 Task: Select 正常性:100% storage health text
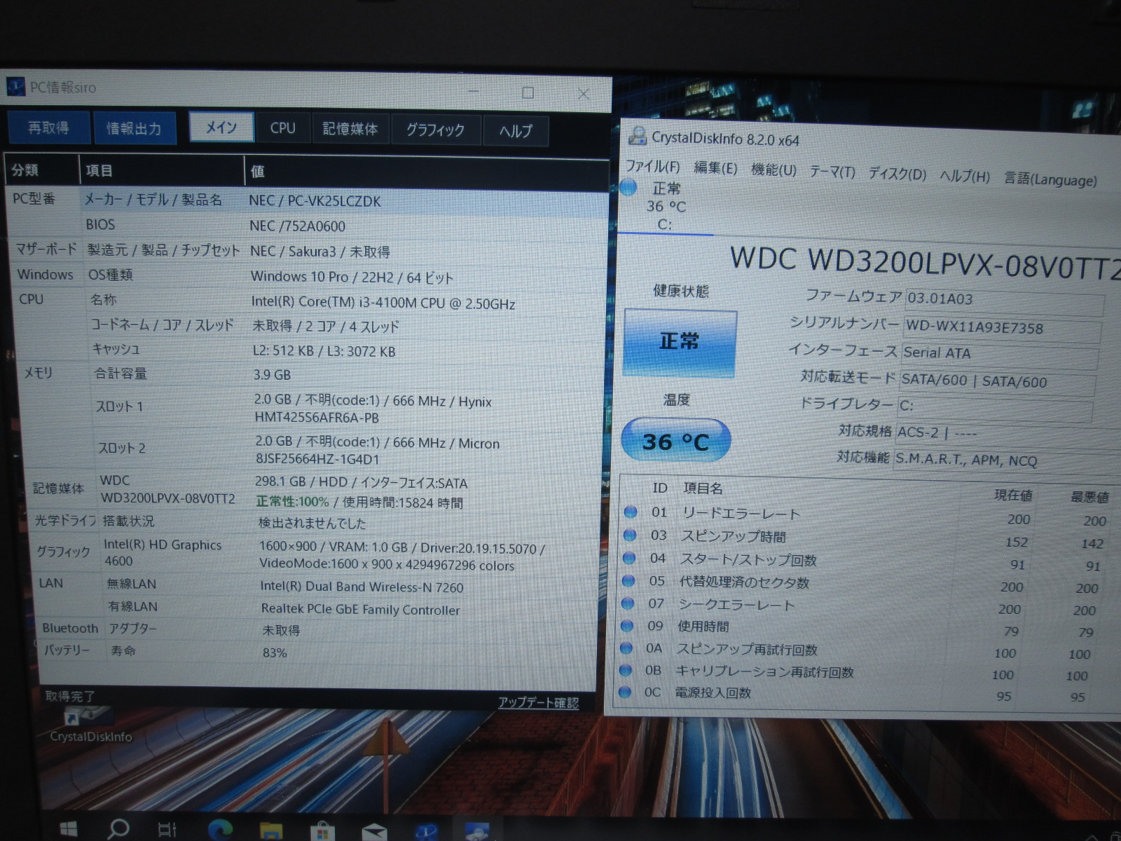(292, 502)
